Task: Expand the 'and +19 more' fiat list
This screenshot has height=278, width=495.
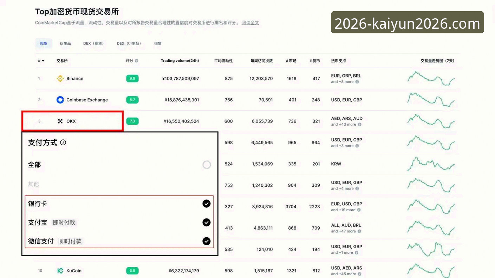Action: point(344,210)
